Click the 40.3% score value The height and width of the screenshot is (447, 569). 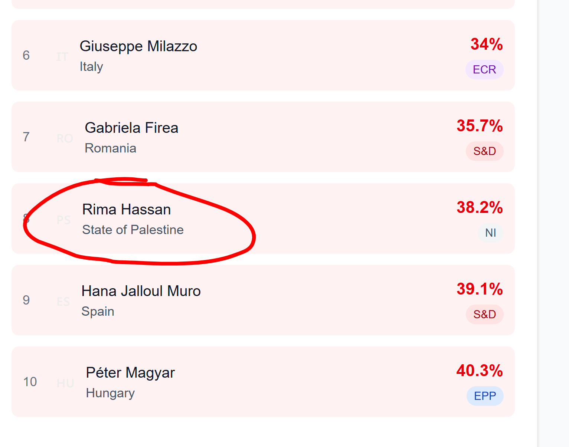(480, 371)
